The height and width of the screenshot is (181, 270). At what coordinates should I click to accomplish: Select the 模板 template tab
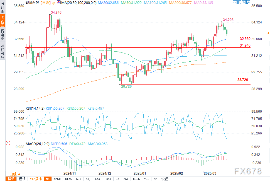pos(22,179)
